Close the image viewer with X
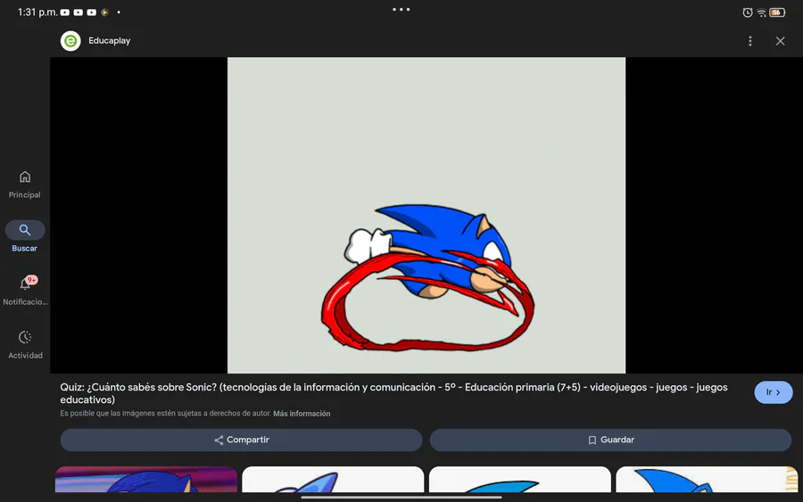The height and width of the screenshot is (502, 803). click(x=780, y=41)
